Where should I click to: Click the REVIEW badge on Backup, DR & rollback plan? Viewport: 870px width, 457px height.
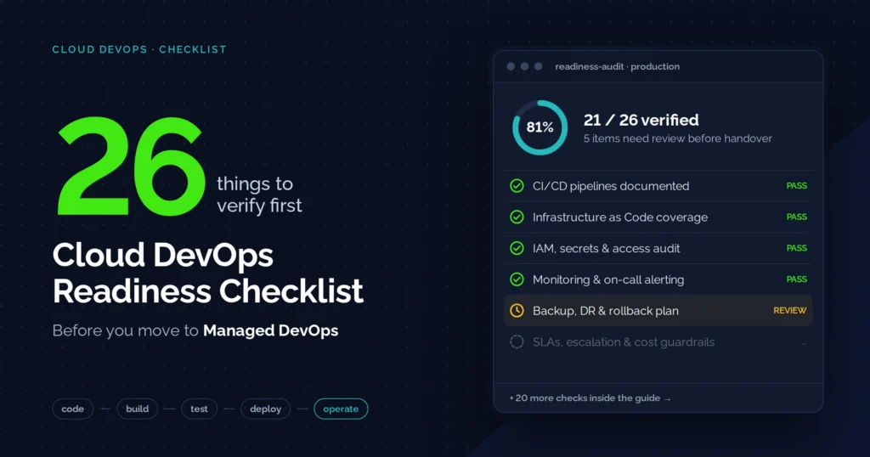tap(790, 311)
